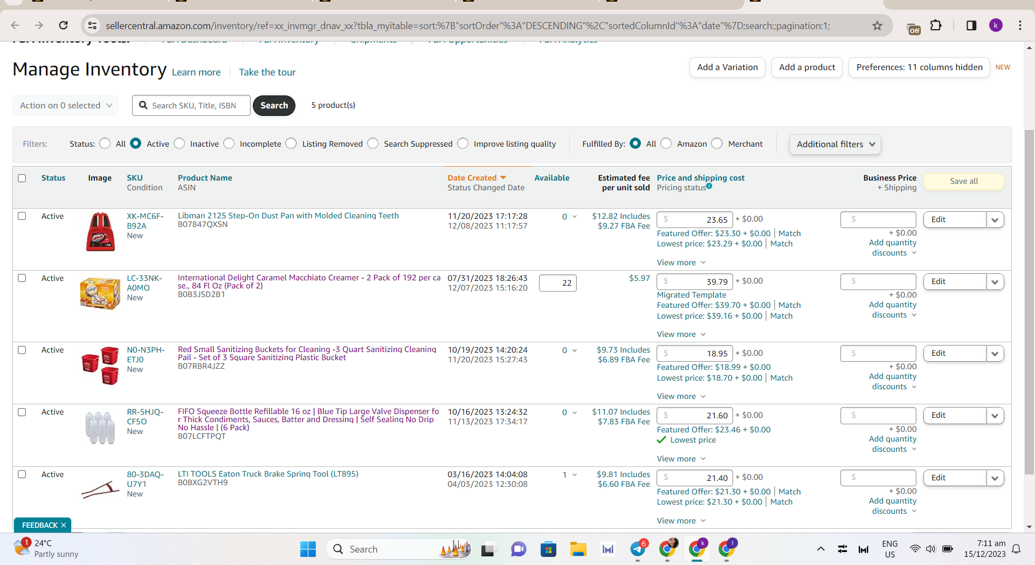
Task: Select the LTI TOOLS Brake Spring Tool checkbox
Action: coord(22,474)
